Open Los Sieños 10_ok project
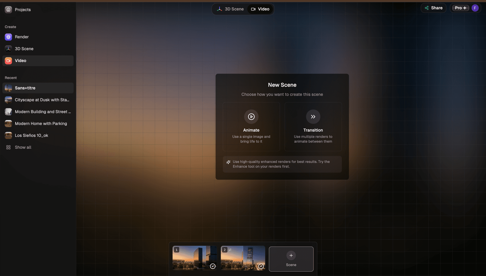 pos(38,135)
